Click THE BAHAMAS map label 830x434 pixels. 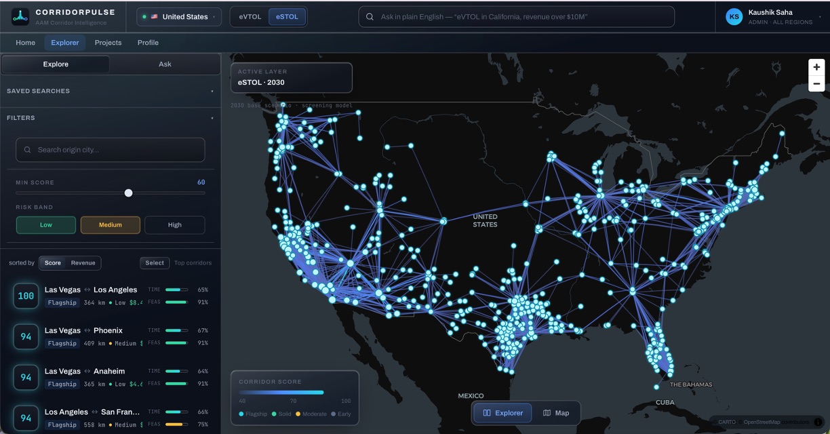click(x=691, y=384)
